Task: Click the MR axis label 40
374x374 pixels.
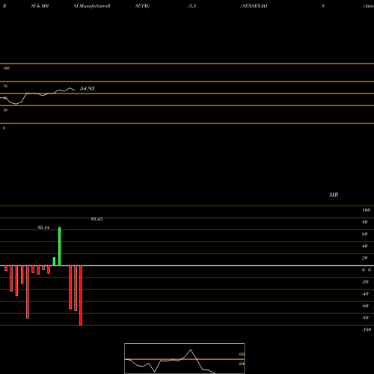Action: (364, 246)
